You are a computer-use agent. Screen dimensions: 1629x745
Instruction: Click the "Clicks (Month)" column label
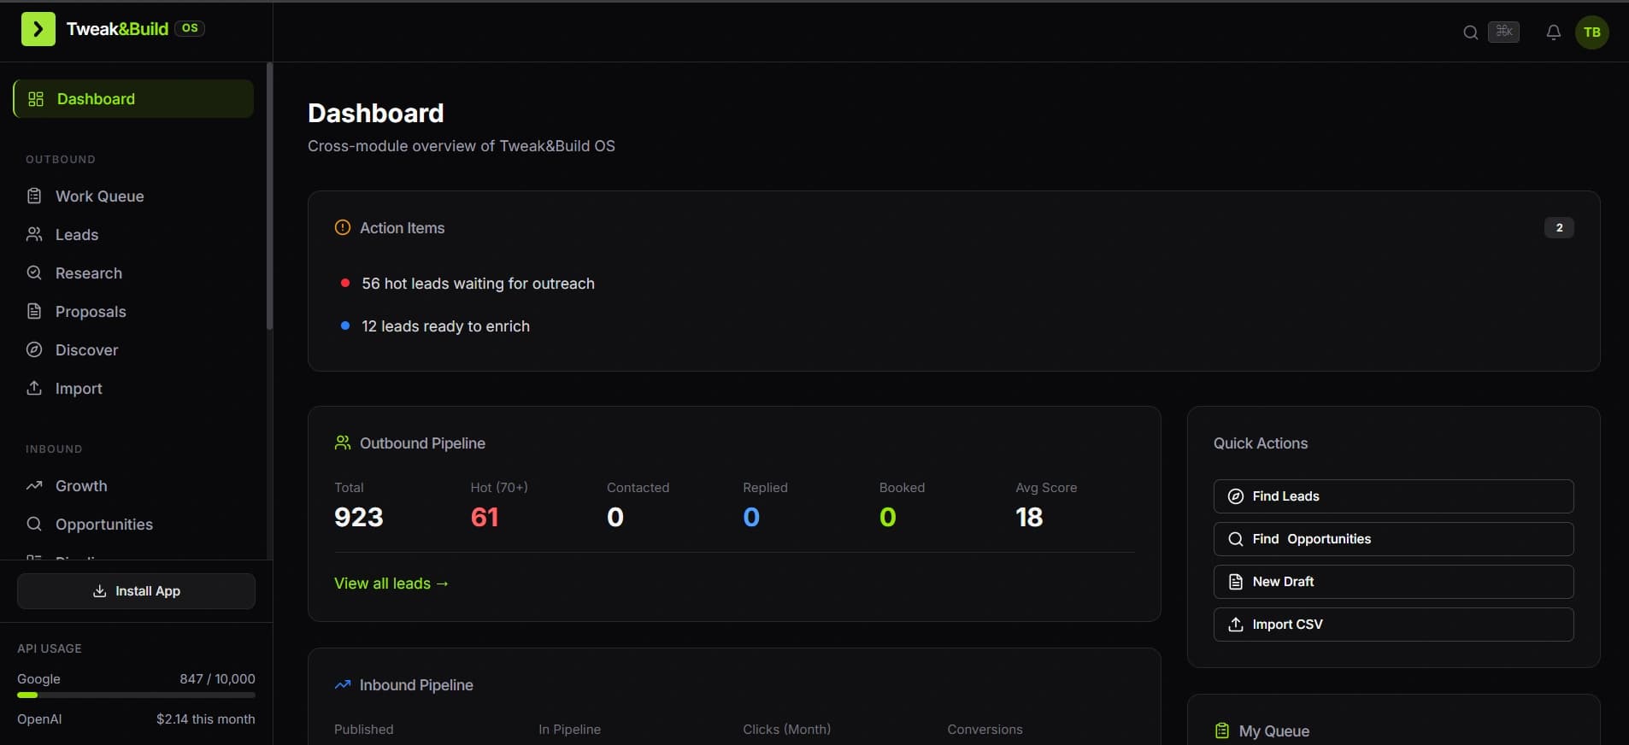[786, 730]
